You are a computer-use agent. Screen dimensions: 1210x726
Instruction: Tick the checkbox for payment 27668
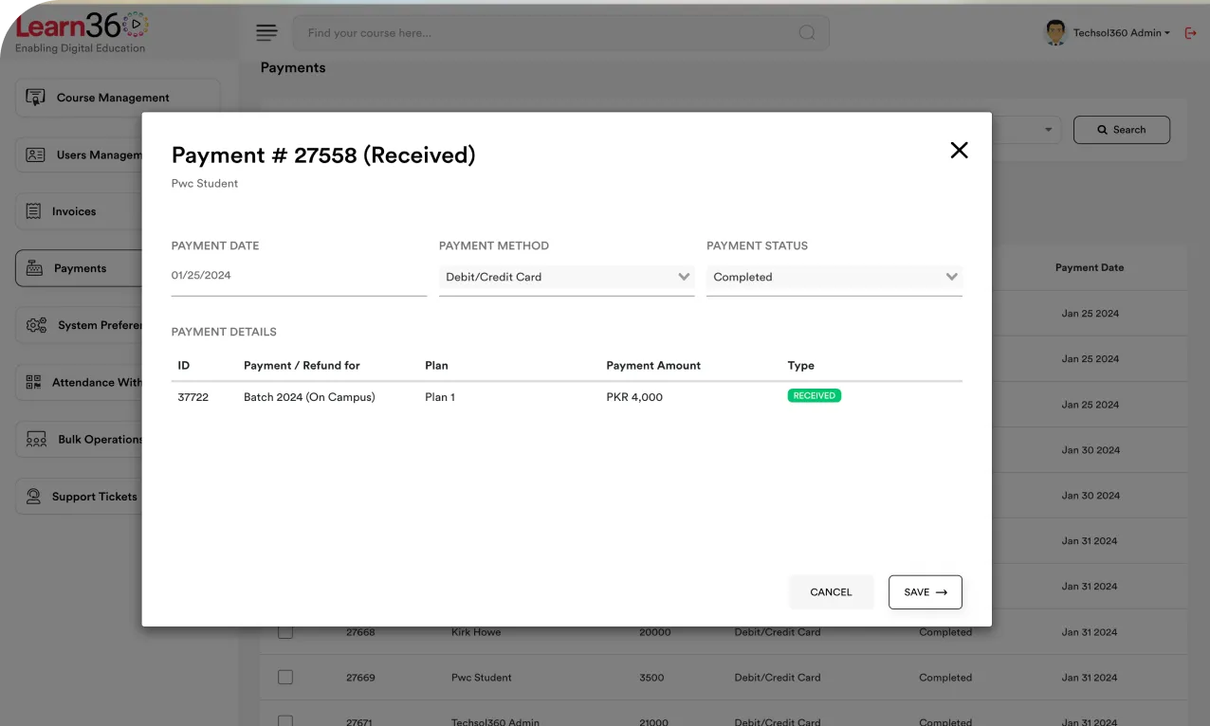tap(285, 632)
